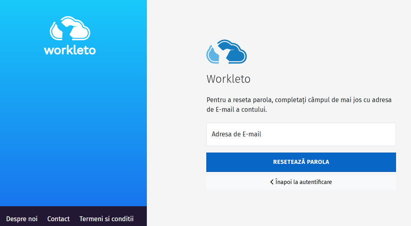Screen dimensions: 411x226
Task: Open the Termeni si conditii footer link
Action: click(x=106, y=219)
